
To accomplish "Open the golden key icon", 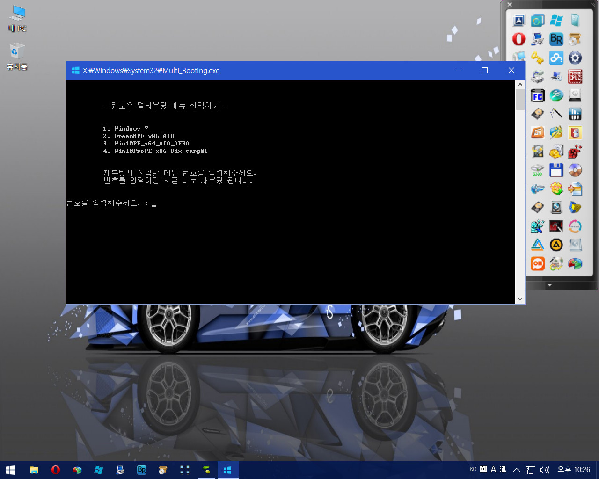I will coord(538,58).
